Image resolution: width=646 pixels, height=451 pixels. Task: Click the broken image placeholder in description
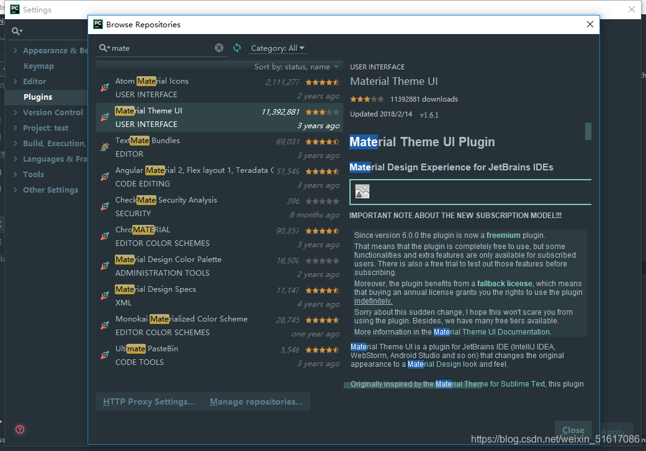pyautogui.click(x=362, y=191)
